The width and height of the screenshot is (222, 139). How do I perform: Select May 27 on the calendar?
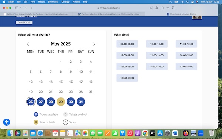click(x=41, y=102)
